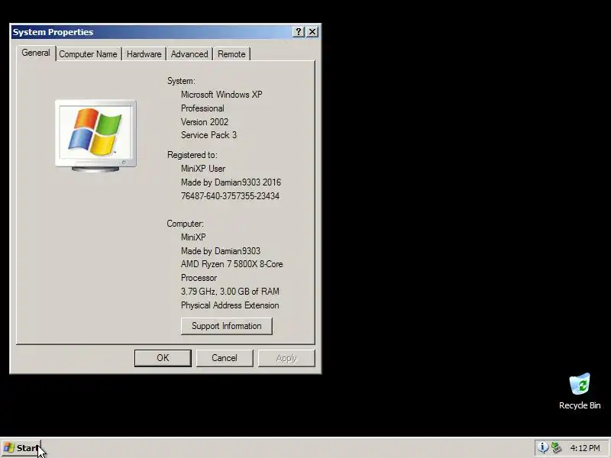This screenshot has width=611, height=458.
Task: Click the 'Physical Address Extension' text
Action: pos(230,305)
